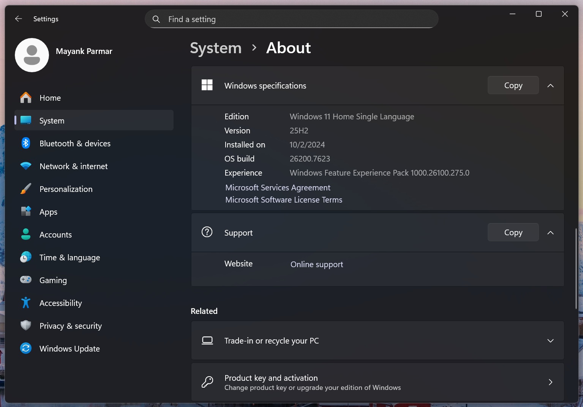Open Privacy & security settings

(x=70, y=326)
